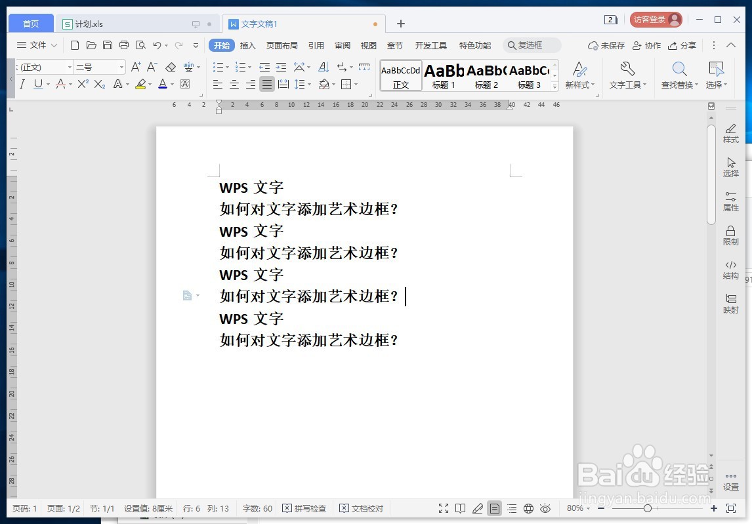Open the 审阅 ribbon tab

click(x=343, y=45)
